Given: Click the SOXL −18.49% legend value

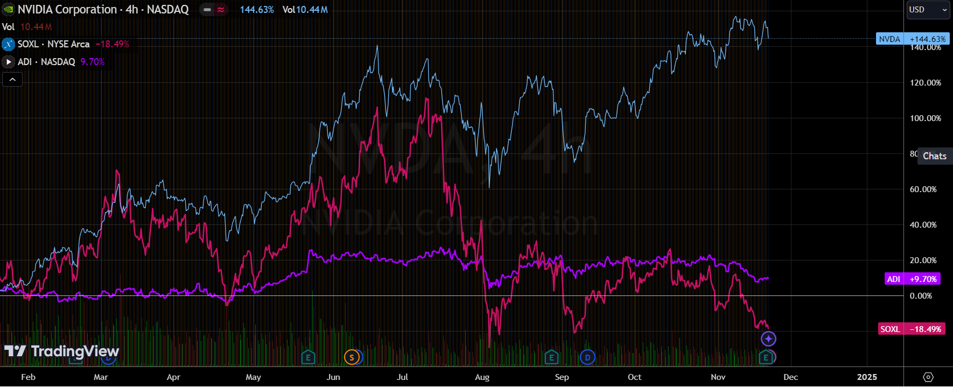Looking at the screenshot, I should pos(113,44).
